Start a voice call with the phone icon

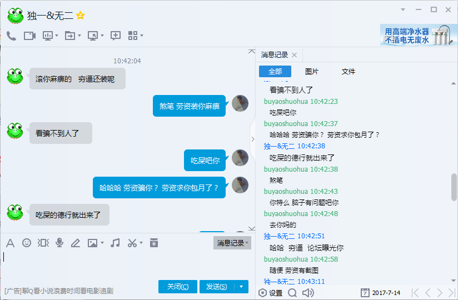[11, 36]
